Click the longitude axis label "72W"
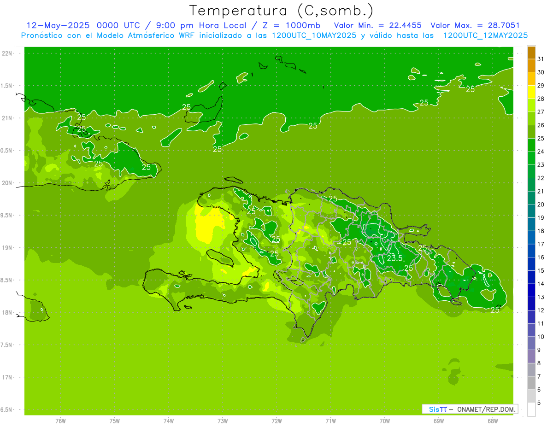Image resolution: width=553 pixels, height=427 pixels. click(276, 421)
